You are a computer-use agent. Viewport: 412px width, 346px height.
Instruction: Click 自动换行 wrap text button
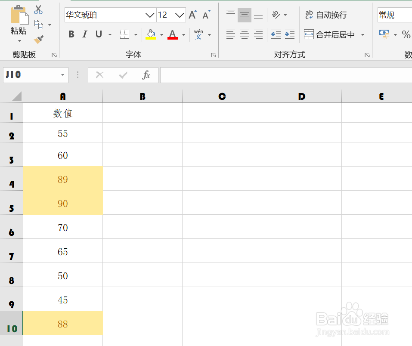point(326,15)
